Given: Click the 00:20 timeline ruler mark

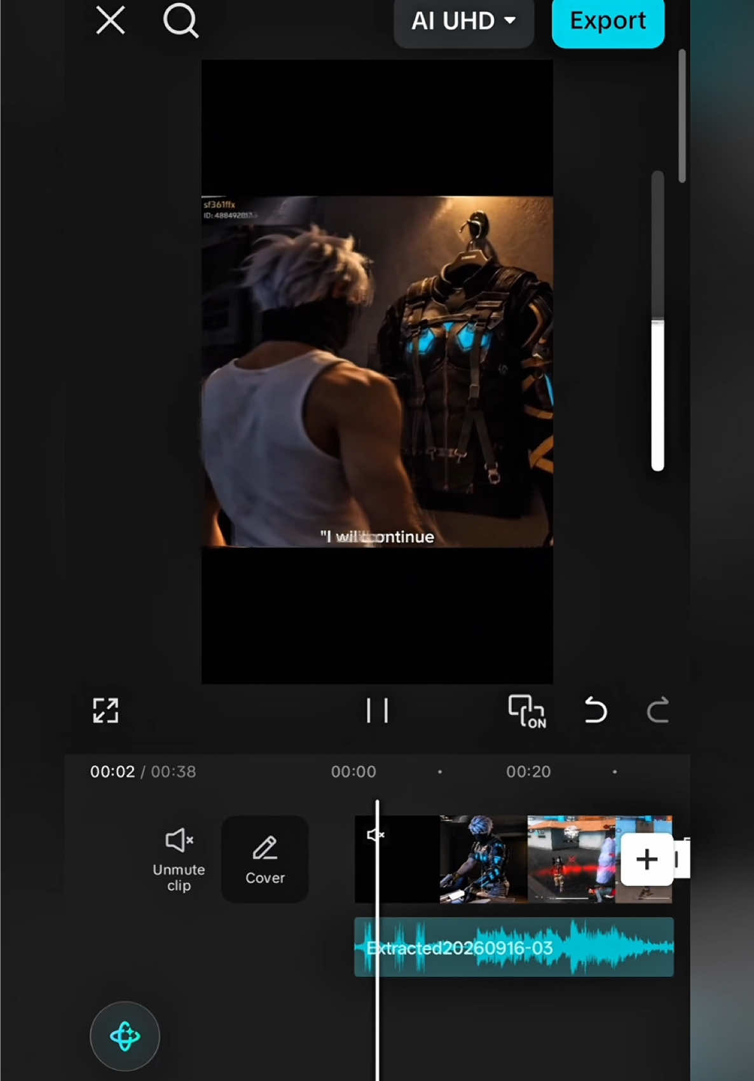Looking at the screenshot, I should 528,772.
